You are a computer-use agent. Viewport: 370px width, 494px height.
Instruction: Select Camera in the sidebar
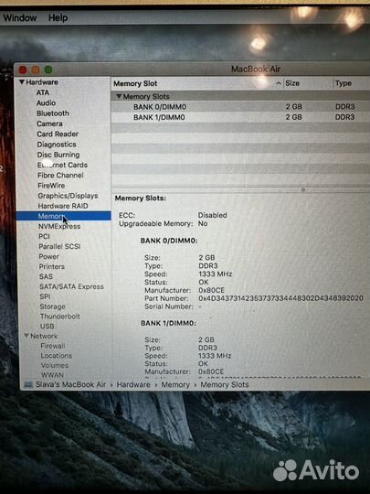[49, 123]
